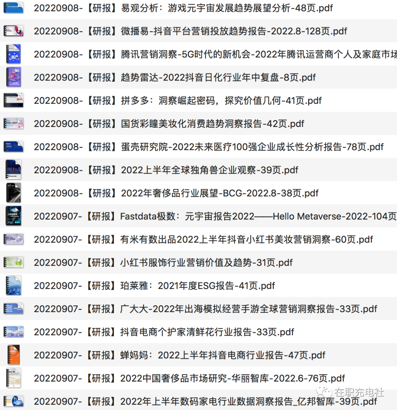Select the icon of 全球独角兽企业观察 file
The width and height of the screenshot is (397, 410).
point(14,170)
